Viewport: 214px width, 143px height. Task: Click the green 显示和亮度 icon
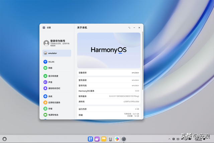pyautogui.click(x=45, y=76)
